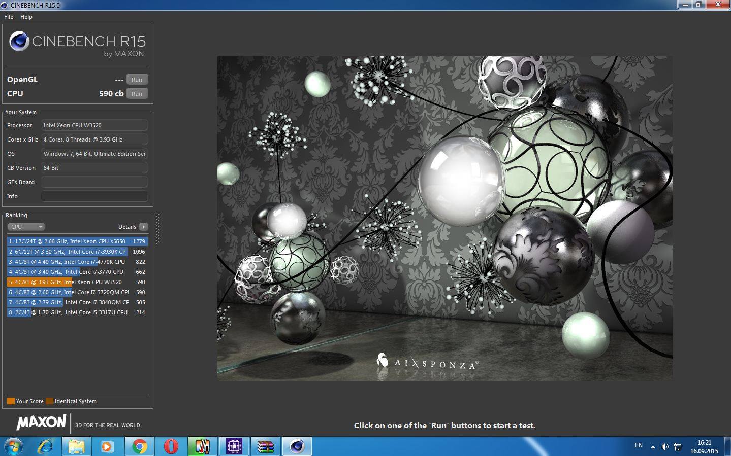Expand ranking Details with the arrow button
This screenshot has height=456, width=731.
144,227
